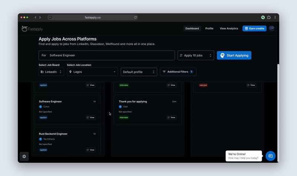Open the settings gear icon
This screenshot has width=297, height=176.
coord(24,156)
